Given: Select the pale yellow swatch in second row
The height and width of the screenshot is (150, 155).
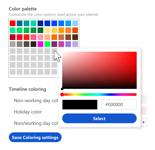Looking at the screenshot, I should [47, 30].
